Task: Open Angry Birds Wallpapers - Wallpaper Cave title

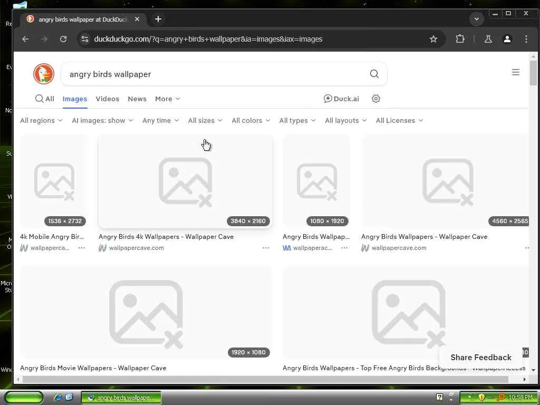Action: 425,237
